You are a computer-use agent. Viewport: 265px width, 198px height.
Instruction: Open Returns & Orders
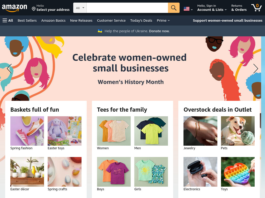point(239,8)
